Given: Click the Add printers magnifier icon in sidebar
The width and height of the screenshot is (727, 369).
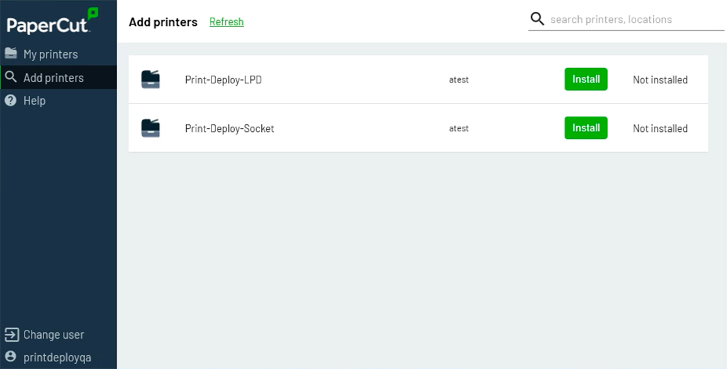Looking at the screenshot, I should [x=11, y=77].
